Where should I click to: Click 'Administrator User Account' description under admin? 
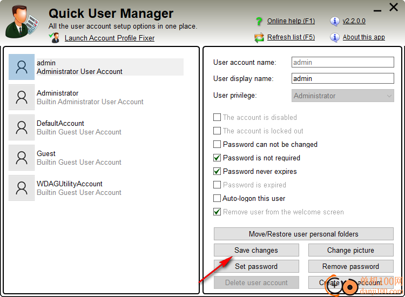tap(79, 71)
